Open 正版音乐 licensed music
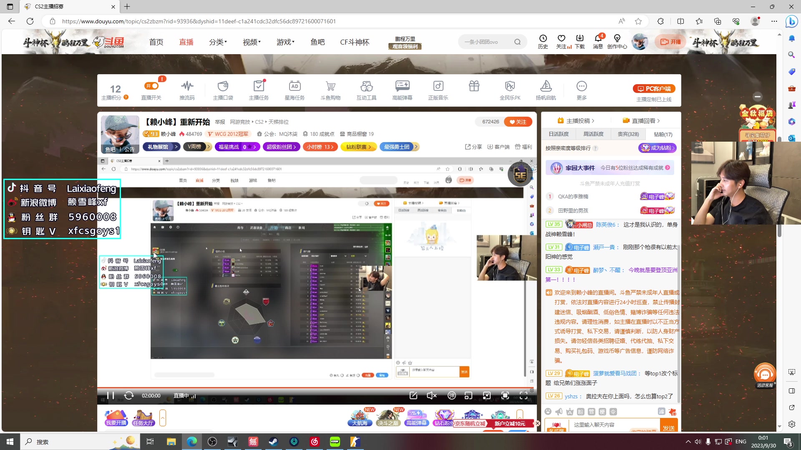Screen dimensions: 801x450 [438, 90]
